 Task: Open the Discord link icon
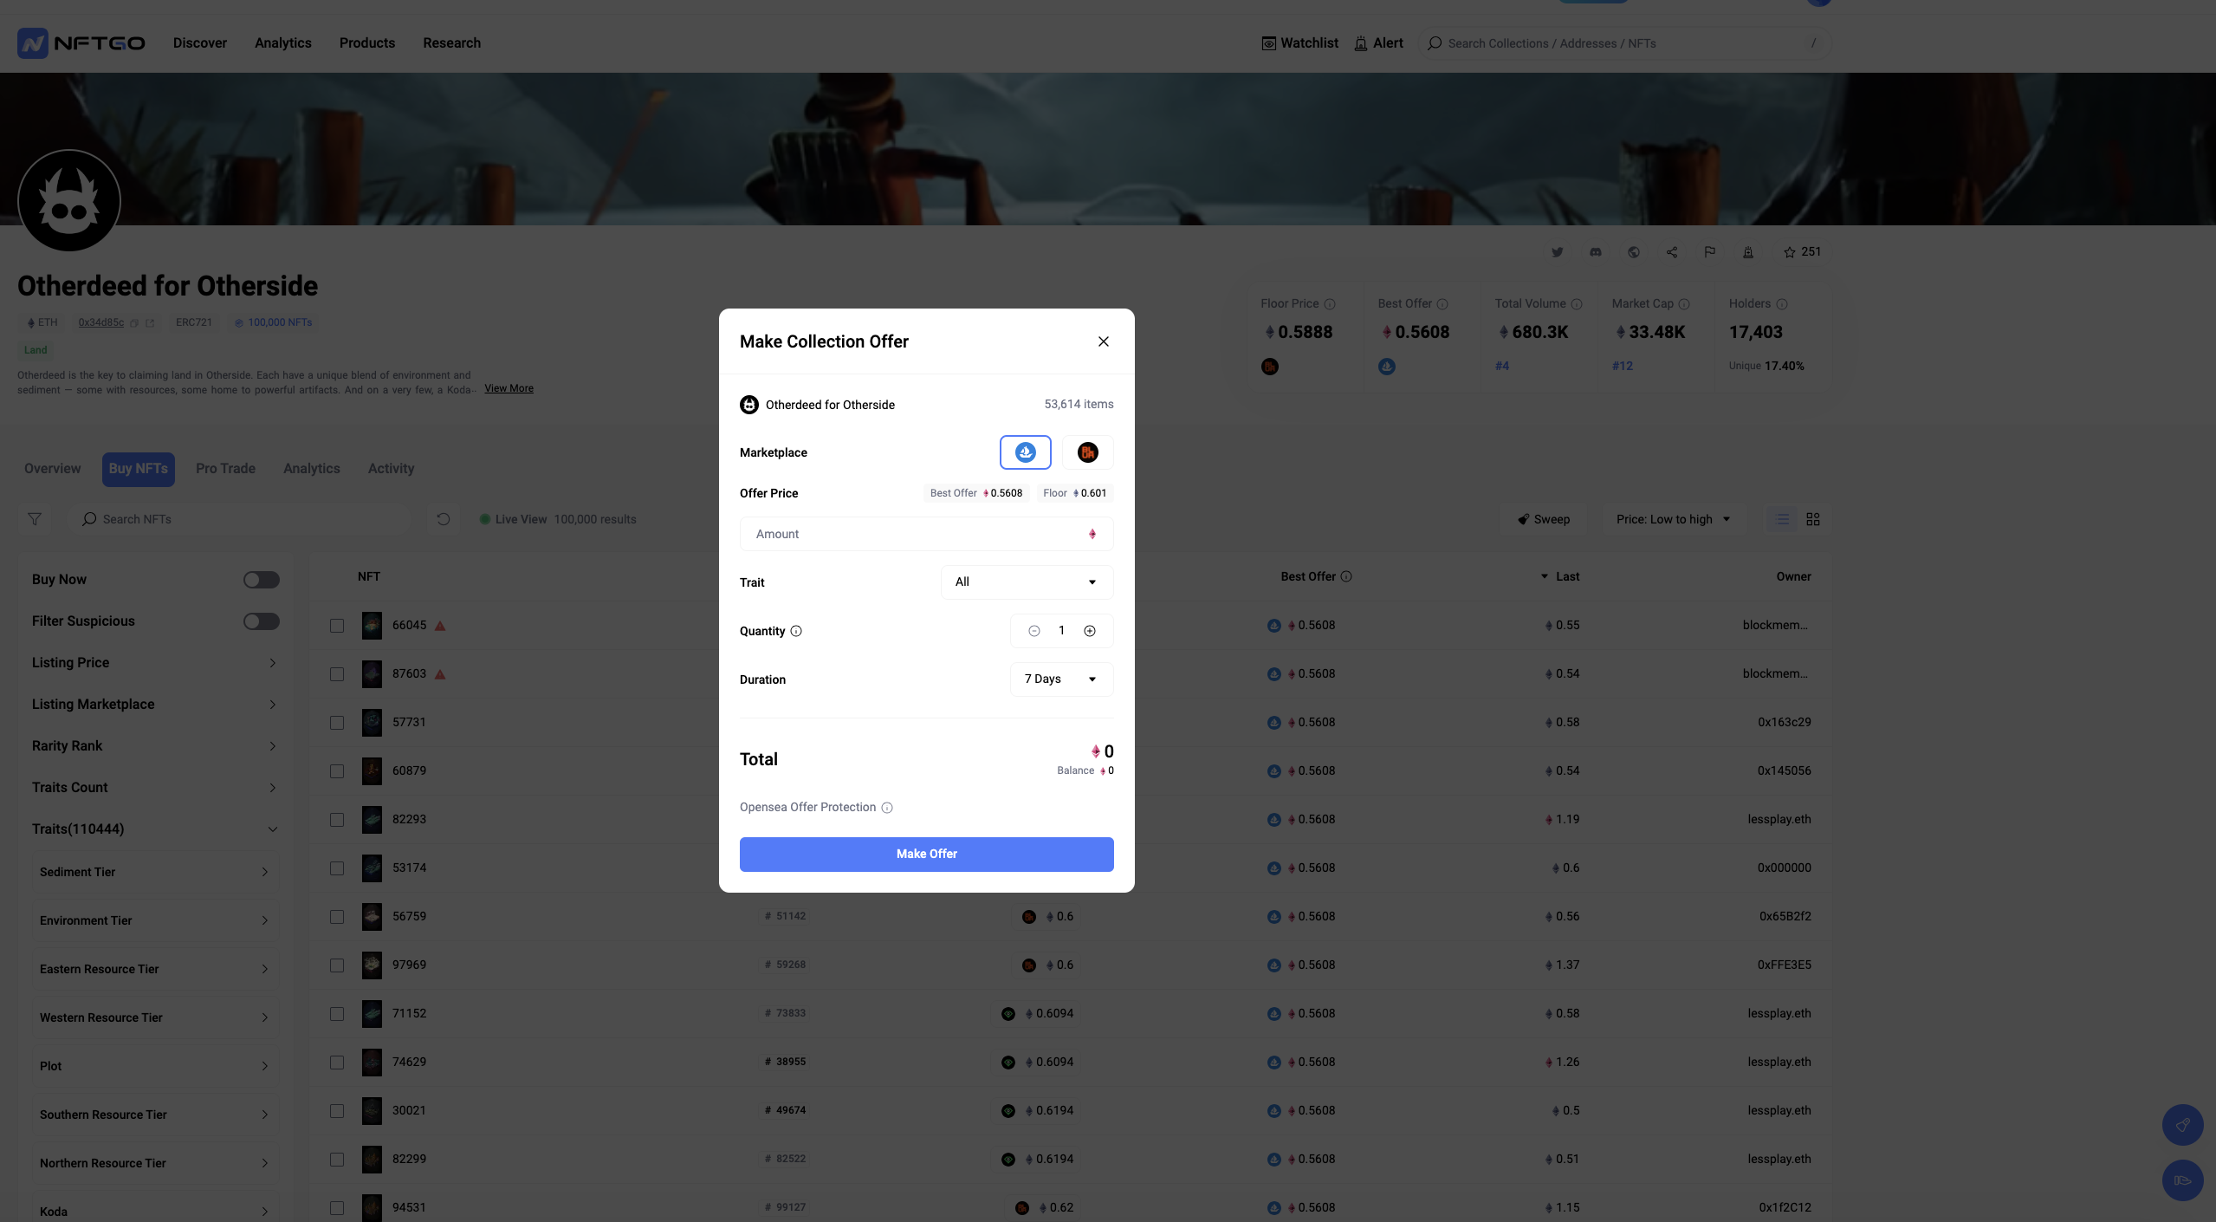1595,252
